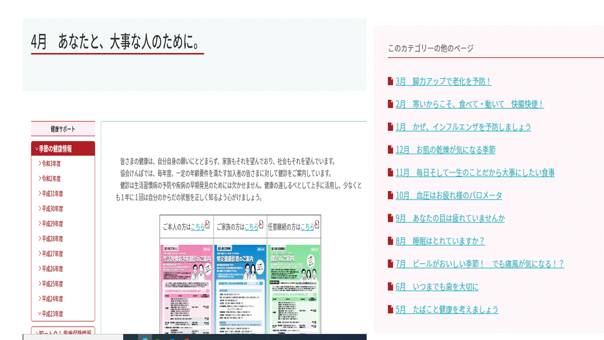Select the 健康サポート sidebar heading

(x=63, y=129)
